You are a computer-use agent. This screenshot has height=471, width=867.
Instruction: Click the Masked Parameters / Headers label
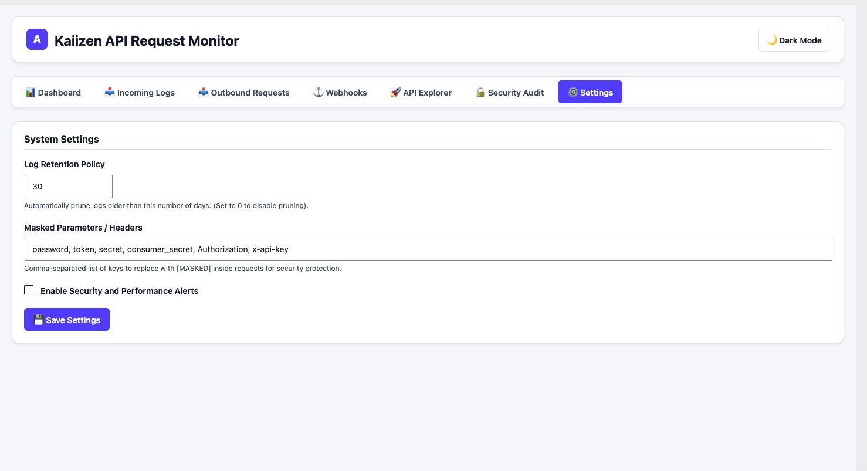(x=83, y=228)
